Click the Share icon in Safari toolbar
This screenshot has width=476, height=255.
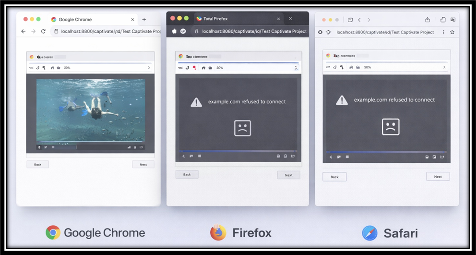point(428,20)
